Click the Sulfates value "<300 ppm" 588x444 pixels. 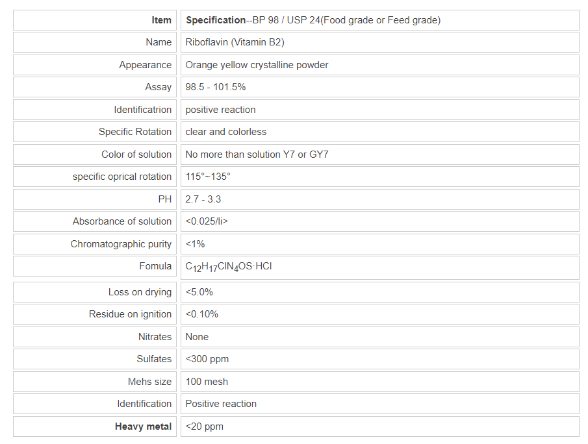(x=207, y=359)
